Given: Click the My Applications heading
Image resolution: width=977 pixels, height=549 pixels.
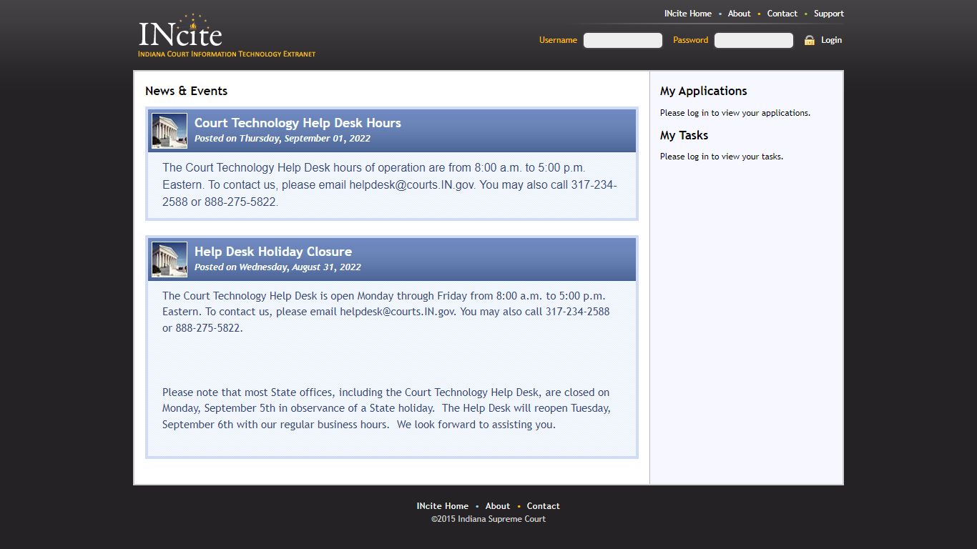Looking at the screenshot, I should point(704,91).
